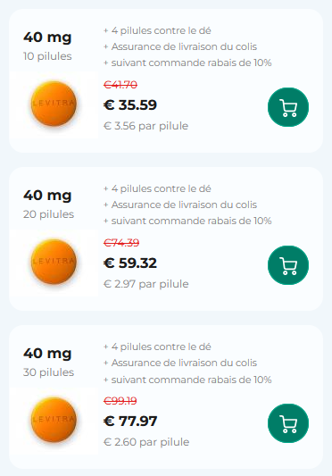
Task: Select the € 77.97 price
Action: point(130,421)
